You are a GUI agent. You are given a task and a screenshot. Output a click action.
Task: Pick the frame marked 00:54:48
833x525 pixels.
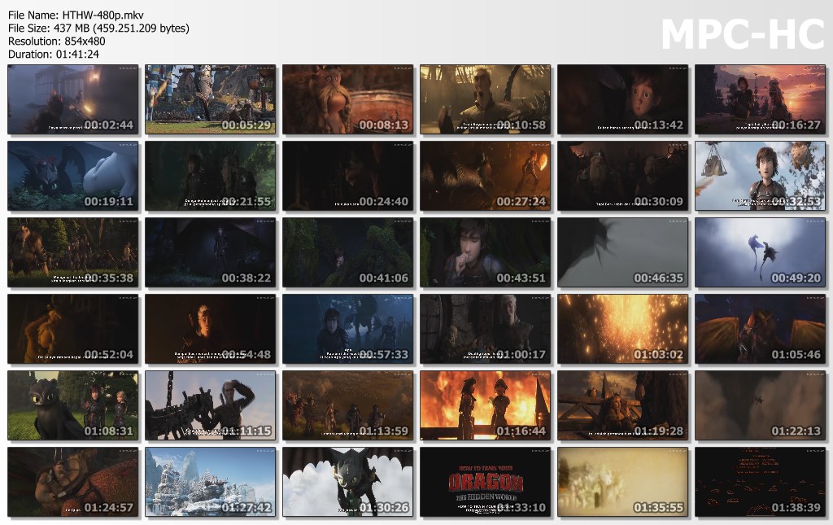click(x=211, y=329)
